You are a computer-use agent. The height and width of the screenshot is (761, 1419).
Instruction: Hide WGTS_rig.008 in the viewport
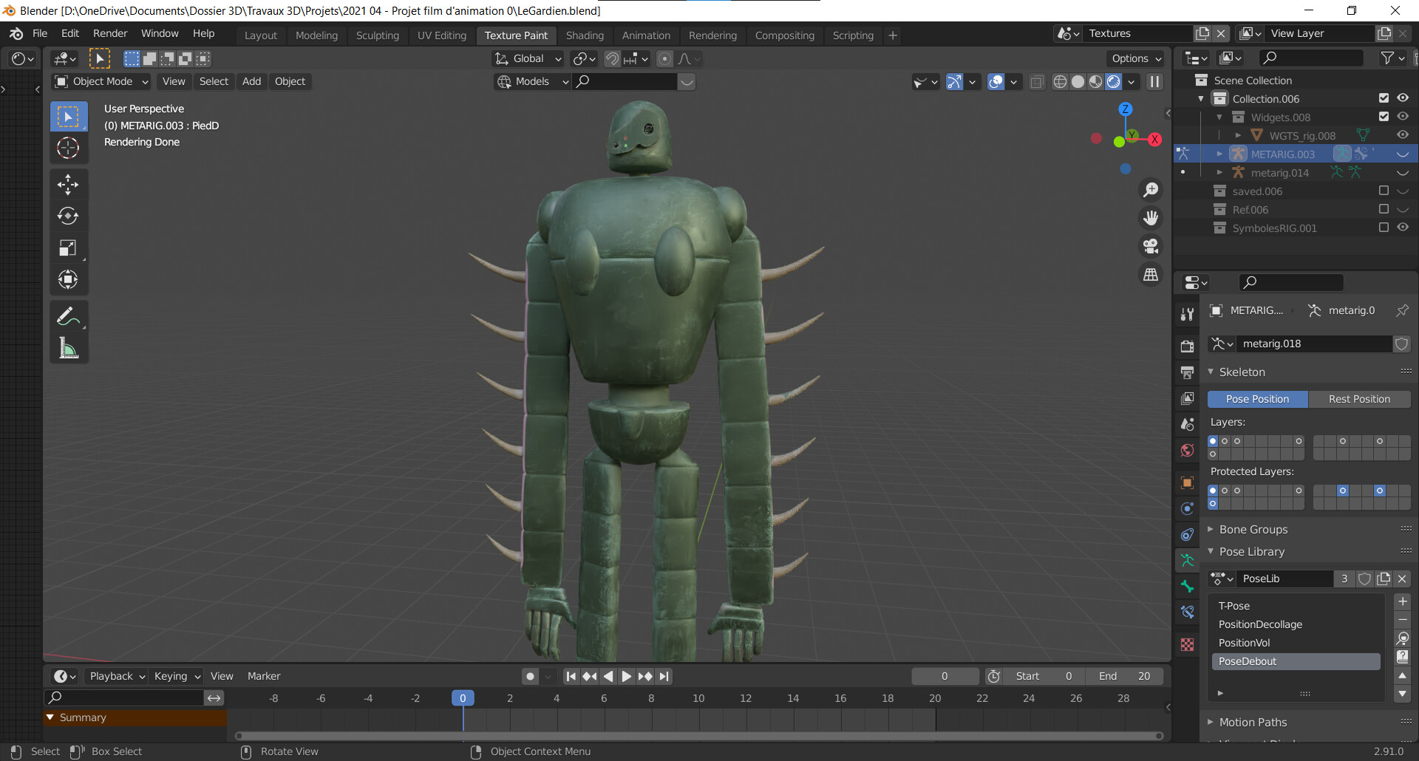click(x=1403, y=134)
